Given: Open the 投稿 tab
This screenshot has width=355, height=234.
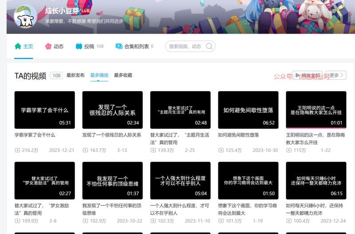Looking at the screenshot, I should pyautogui.click(x=90, y=46).
